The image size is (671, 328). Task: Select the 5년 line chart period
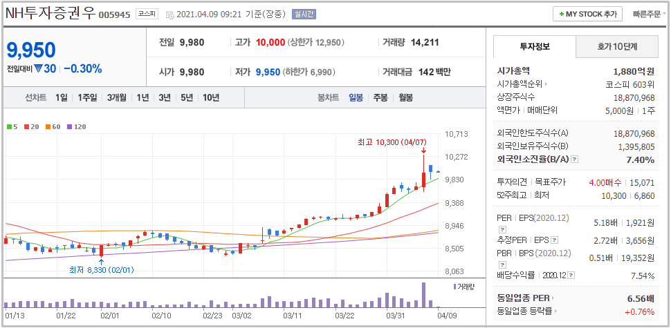tap(187, 97)
